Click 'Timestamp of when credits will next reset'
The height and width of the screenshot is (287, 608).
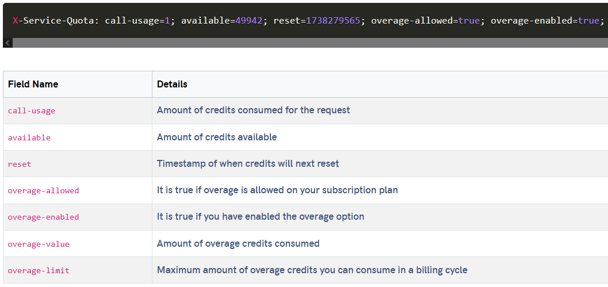click(248, 164)
